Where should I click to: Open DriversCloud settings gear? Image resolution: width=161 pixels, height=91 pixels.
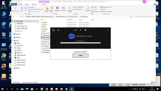click(x=58, y=30)
